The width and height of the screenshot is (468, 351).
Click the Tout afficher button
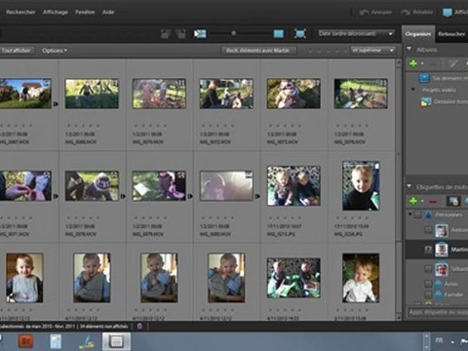coord(17,51)
